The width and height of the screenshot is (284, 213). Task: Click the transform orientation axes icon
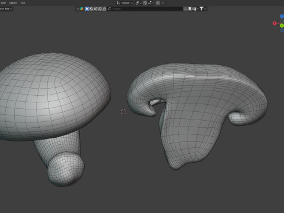pos(118,3)
